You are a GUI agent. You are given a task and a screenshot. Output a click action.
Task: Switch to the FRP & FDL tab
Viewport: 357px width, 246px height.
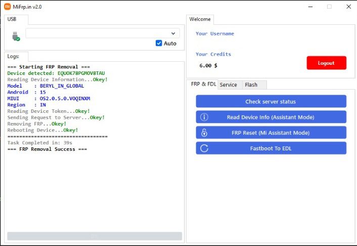pyautogui.click(x=203, y=85)
